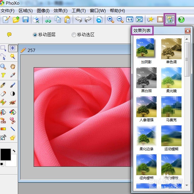Open help with the green question icon
Image resolution: width=194 pixels, height=194 pixels.
(x=181, y=19)
